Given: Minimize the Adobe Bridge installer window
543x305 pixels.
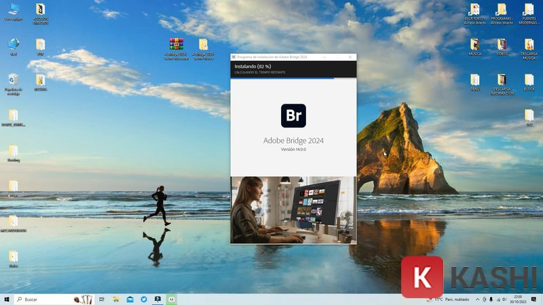Looking at the screenshot, I should pyautogui.click(x=324, y=57).
